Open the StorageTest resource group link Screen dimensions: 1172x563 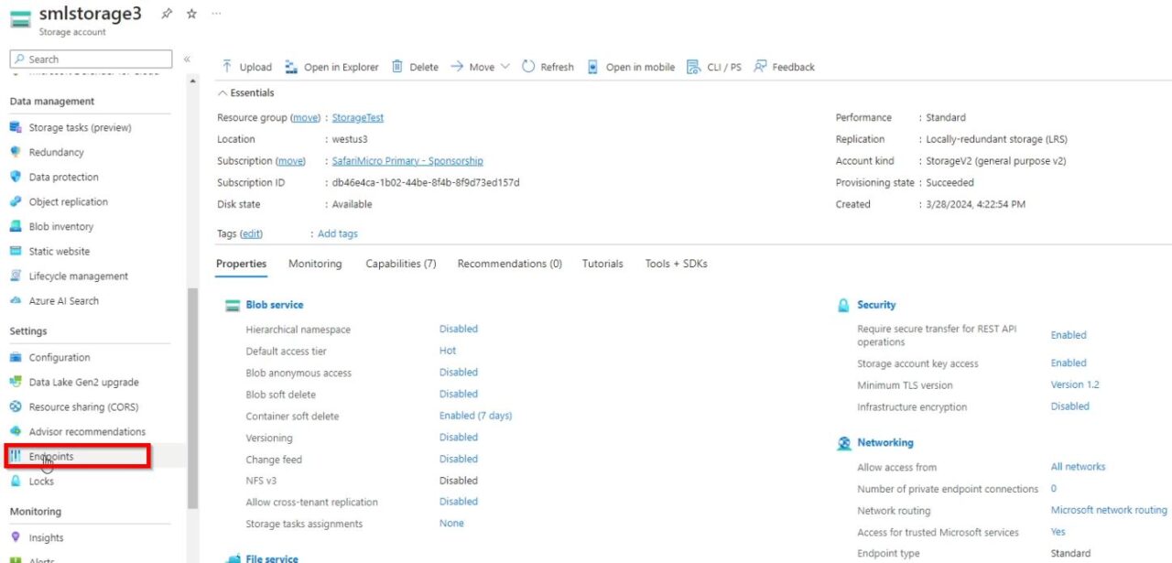(x=357, y=117)
